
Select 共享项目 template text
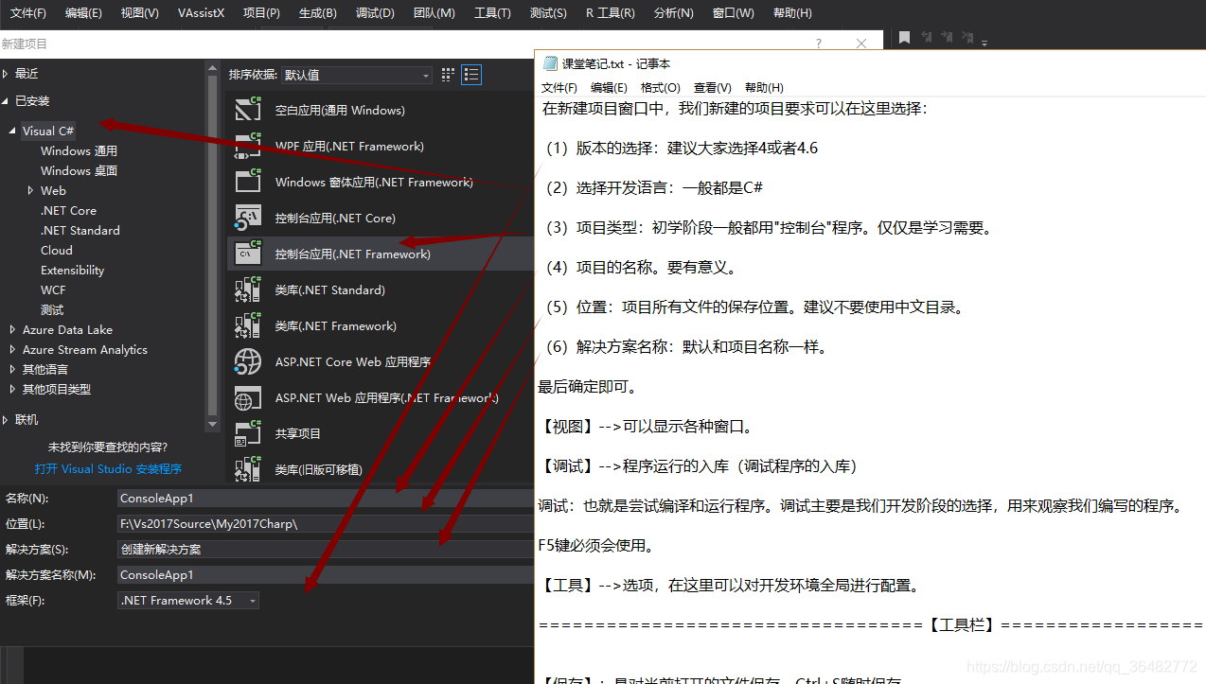click(298, 433)
